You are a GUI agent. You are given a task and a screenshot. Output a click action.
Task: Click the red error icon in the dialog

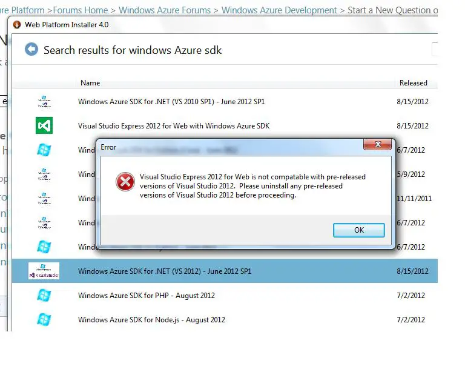coord(125,182)
